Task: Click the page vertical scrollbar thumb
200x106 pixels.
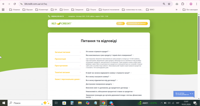Action: (199, 38)
